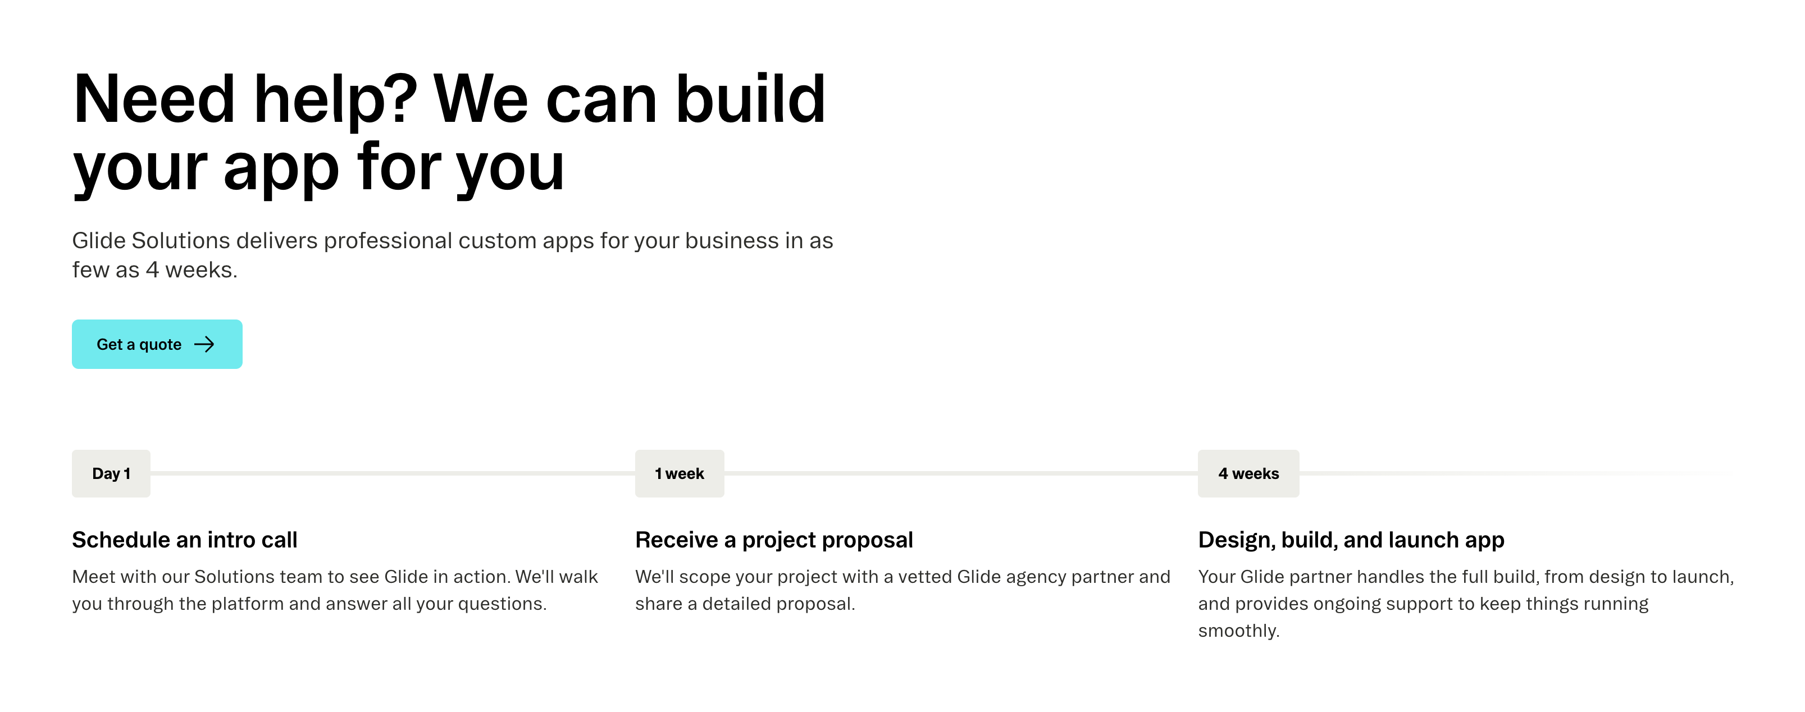The width and height of the screenshot is (1805, 712).
Task: Click the Schedule an intro call heading
Action: pos(184,540)
